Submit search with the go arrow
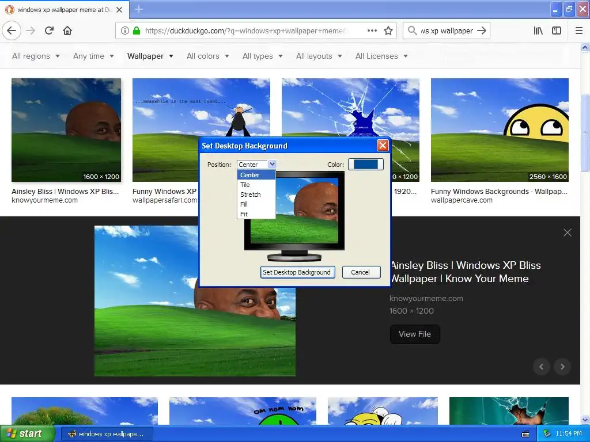 (482, 31)
